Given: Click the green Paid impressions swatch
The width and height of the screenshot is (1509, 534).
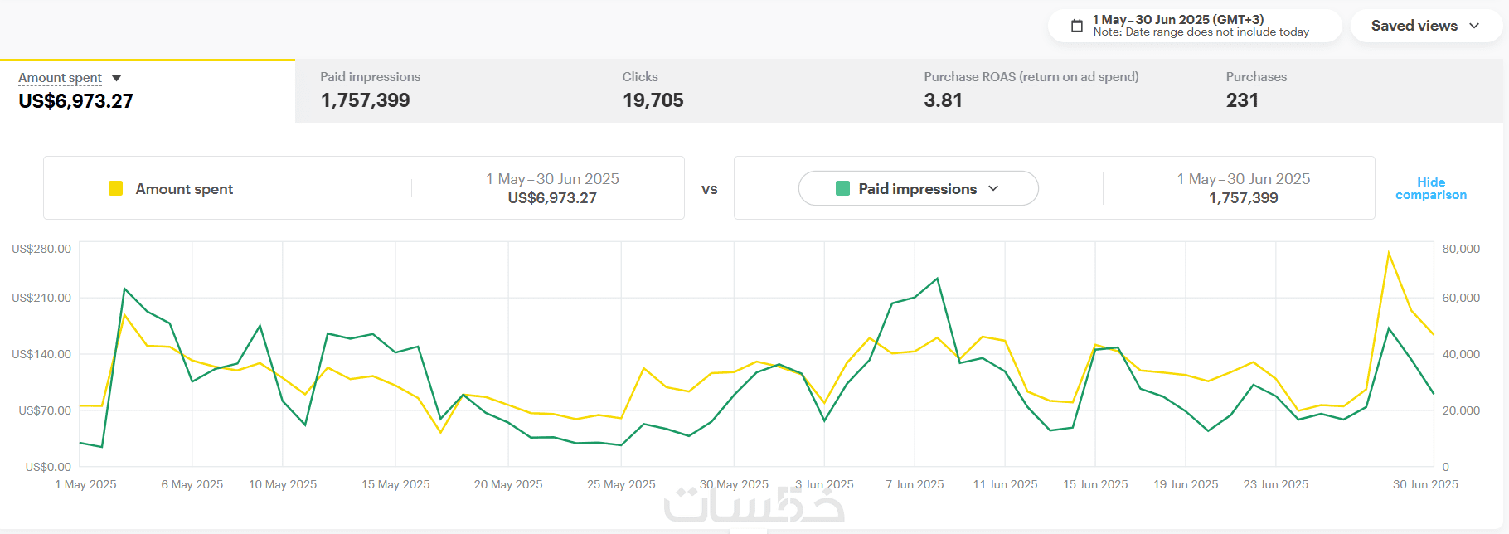Looking at the screenshot, I should [842, 188].
